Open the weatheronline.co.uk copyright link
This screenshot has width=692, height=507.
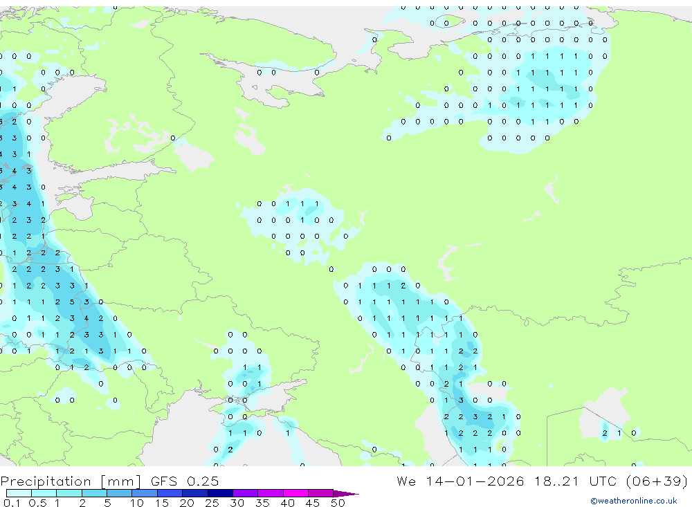[x=634, y=501]
